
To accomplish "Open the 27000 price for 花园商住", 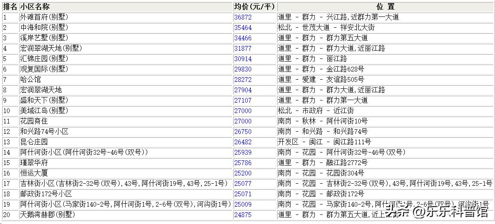I will pyautogui.click(x=243, y=121).
